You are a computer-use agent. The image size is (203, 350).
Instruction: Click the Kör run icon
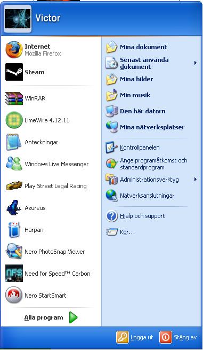click(111, 232)
